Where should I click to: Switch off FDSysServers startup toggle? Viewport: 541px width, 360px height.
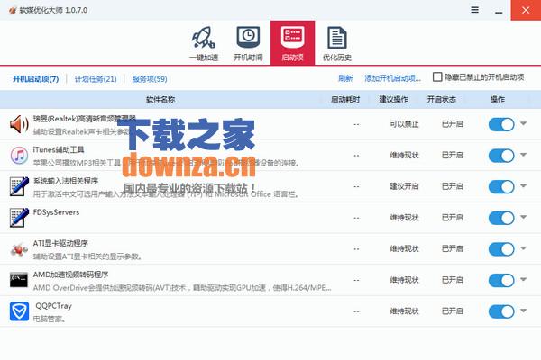click(x=501, y=218)
